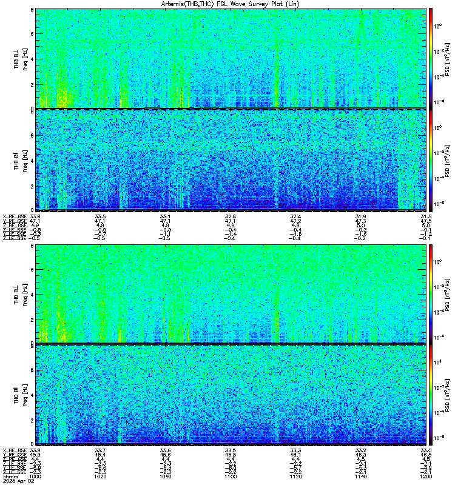Click the THC X_RE_GSE value '33.2'
455x485 pixels.
tap(360, 450)
